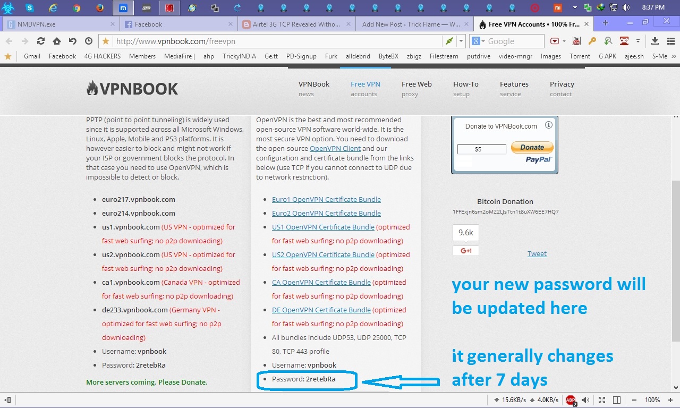Open Firefox from the taskbar

[100, 8]
